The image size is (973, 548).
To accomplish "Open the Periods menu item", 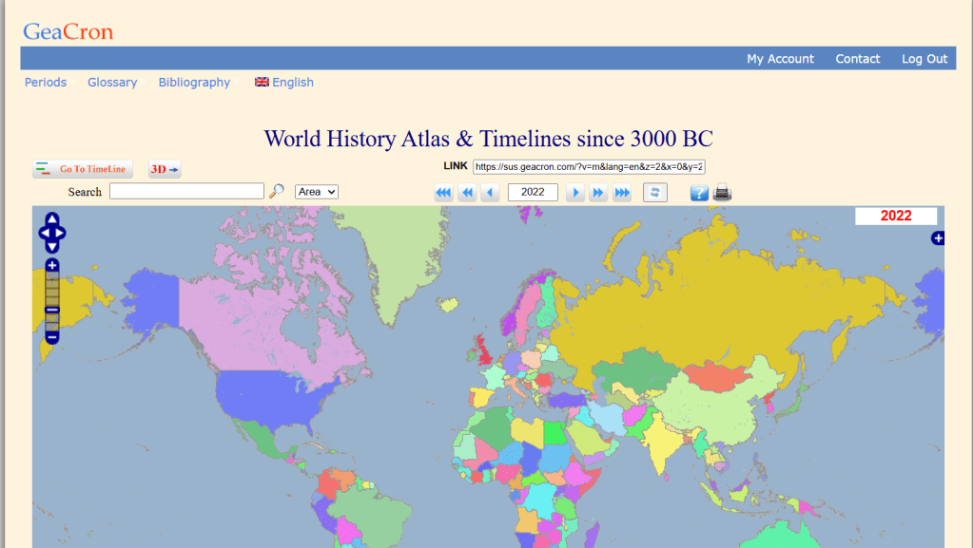I will tap(46, 83).
